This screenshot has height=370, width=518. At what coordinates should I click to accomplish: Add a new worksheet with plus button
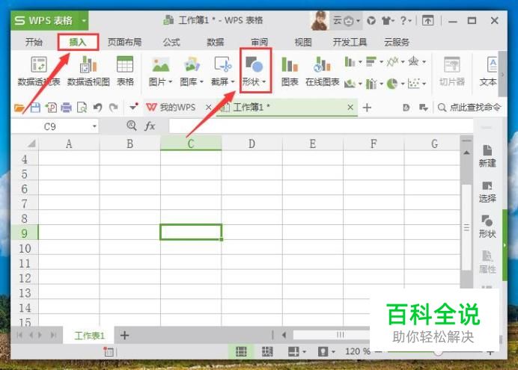[x=124, y=336]
